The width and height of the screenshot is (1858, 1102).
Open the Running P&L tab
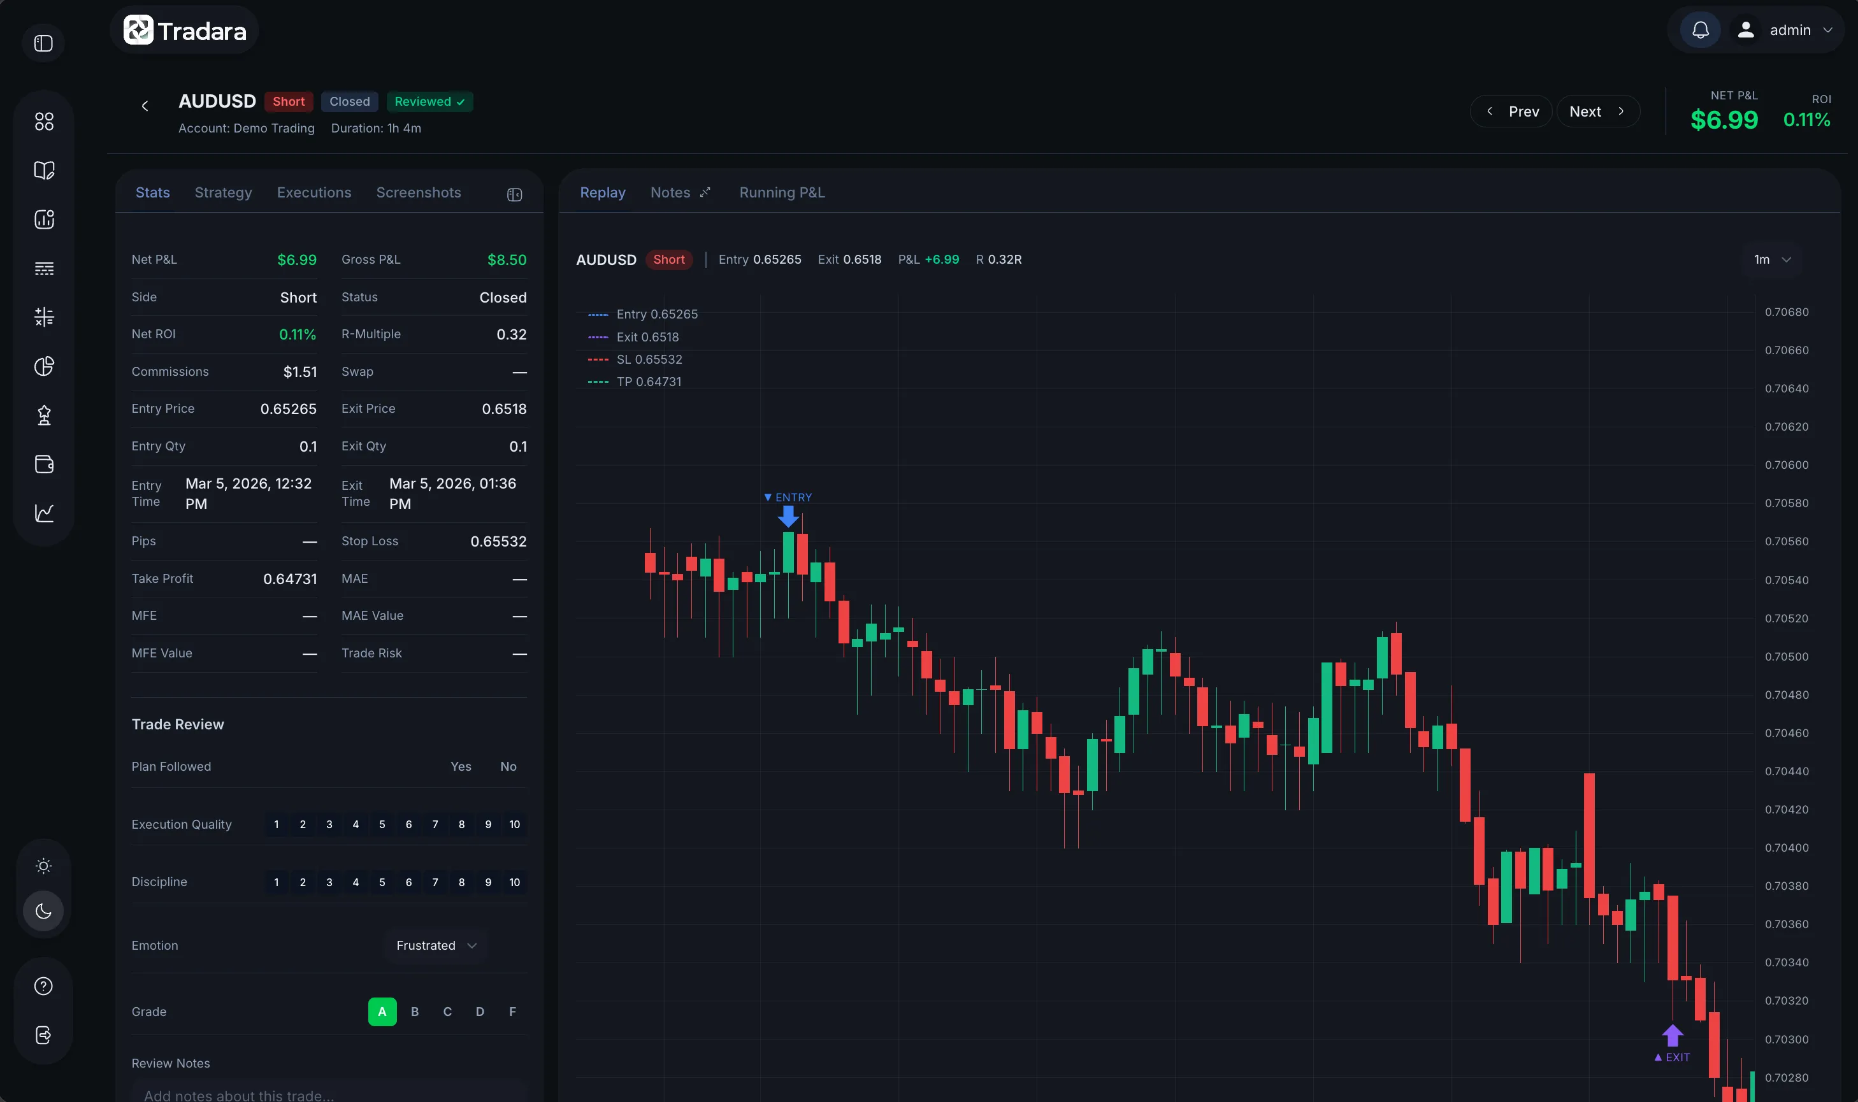point(781,192)
